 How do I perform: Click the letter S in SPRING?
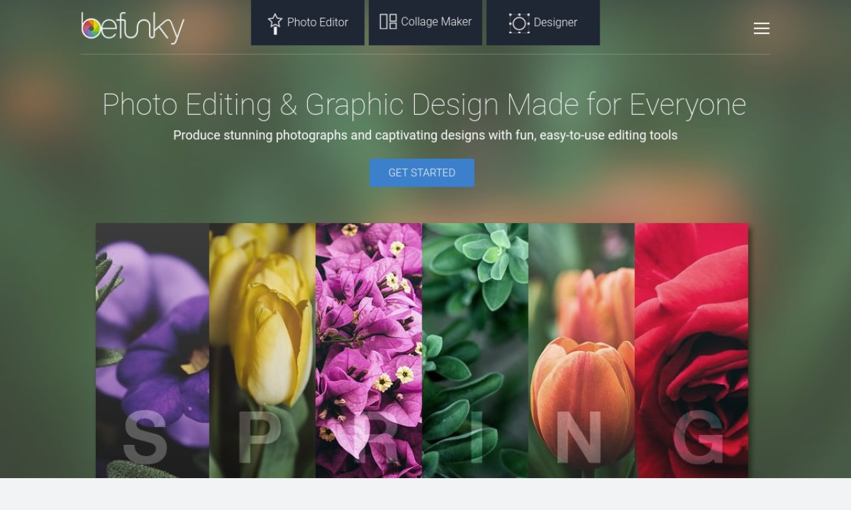tap(145, 438)
